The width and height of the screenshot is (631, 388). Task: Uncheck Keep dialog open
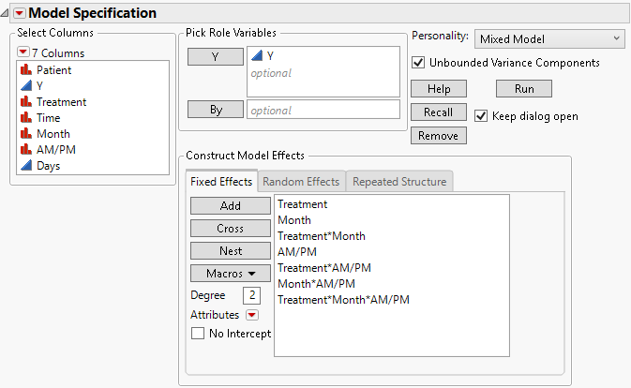pyautogui.click(x=481, y=116)
